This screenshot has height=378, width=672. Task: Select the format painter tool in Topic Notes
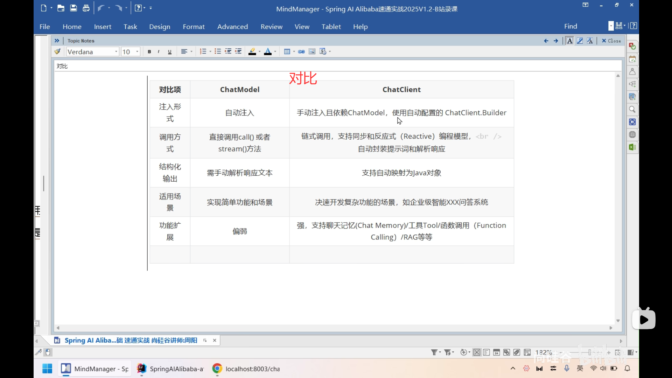(57, 51)
